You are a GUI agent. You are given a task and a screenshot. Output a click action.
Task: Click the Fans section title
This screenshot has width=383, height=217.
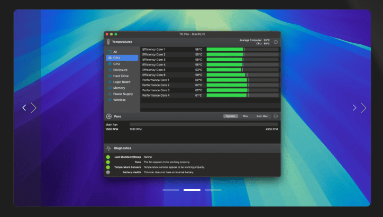[x=117, y=116]
